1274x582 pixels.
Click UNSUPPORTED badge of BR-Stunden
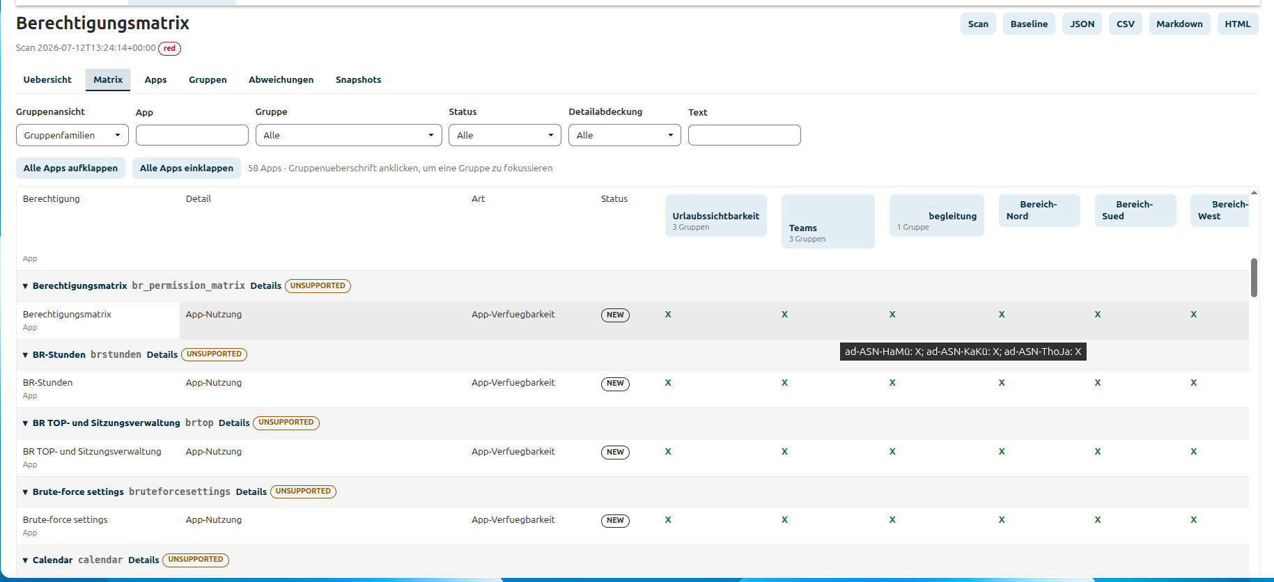(214, 354)
